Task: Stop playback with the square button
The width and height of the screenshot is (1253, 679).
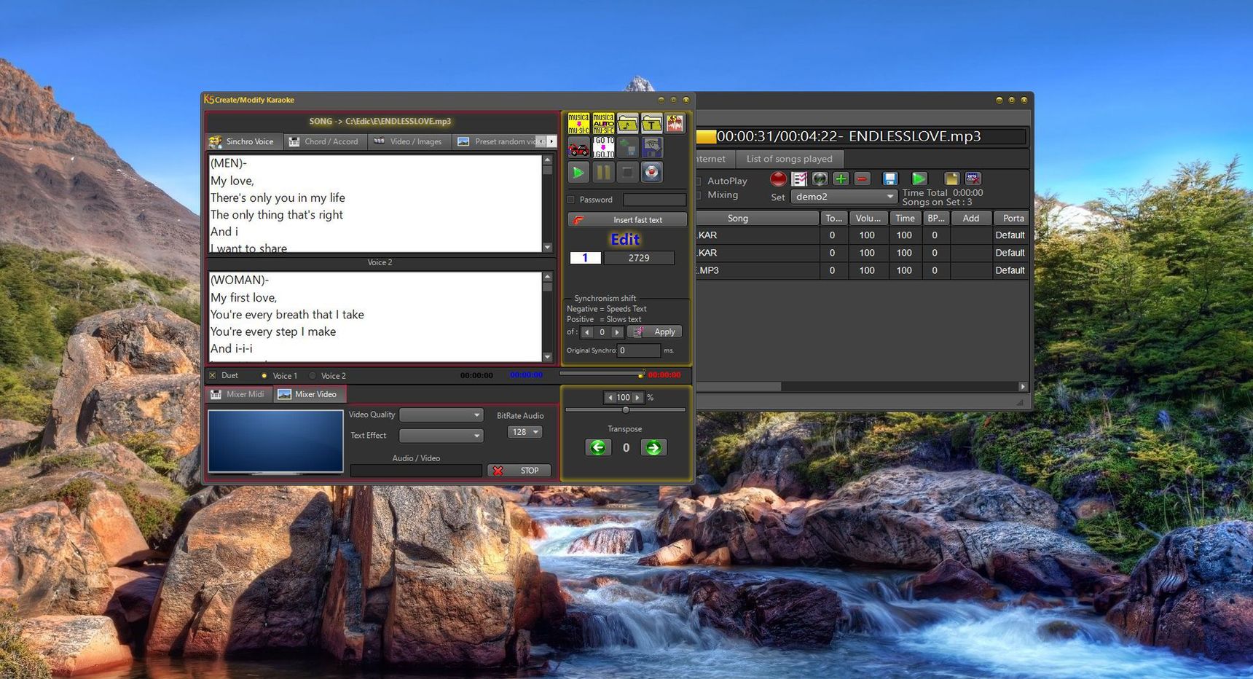Action: (627, 173)
